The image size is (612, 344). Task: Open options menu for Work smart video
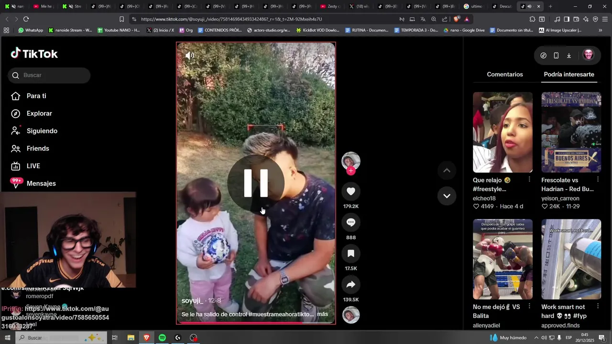point(598,306)
